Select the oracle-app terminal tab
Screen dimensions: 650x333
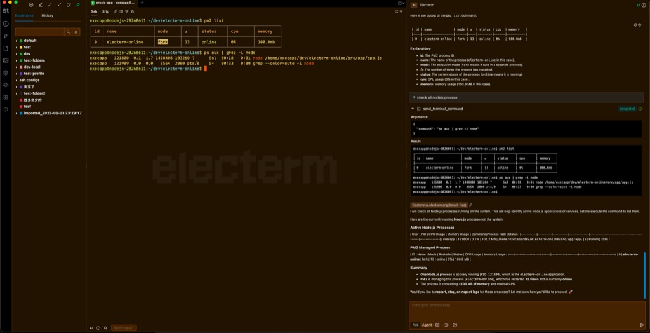pyautogui.click(x=112, y=3)
